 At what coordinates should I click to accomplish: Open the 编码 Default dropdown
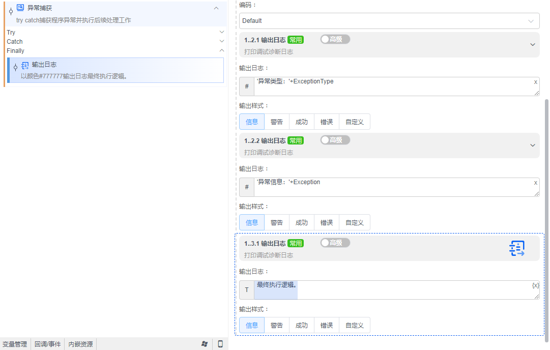[x=388, y=21]
